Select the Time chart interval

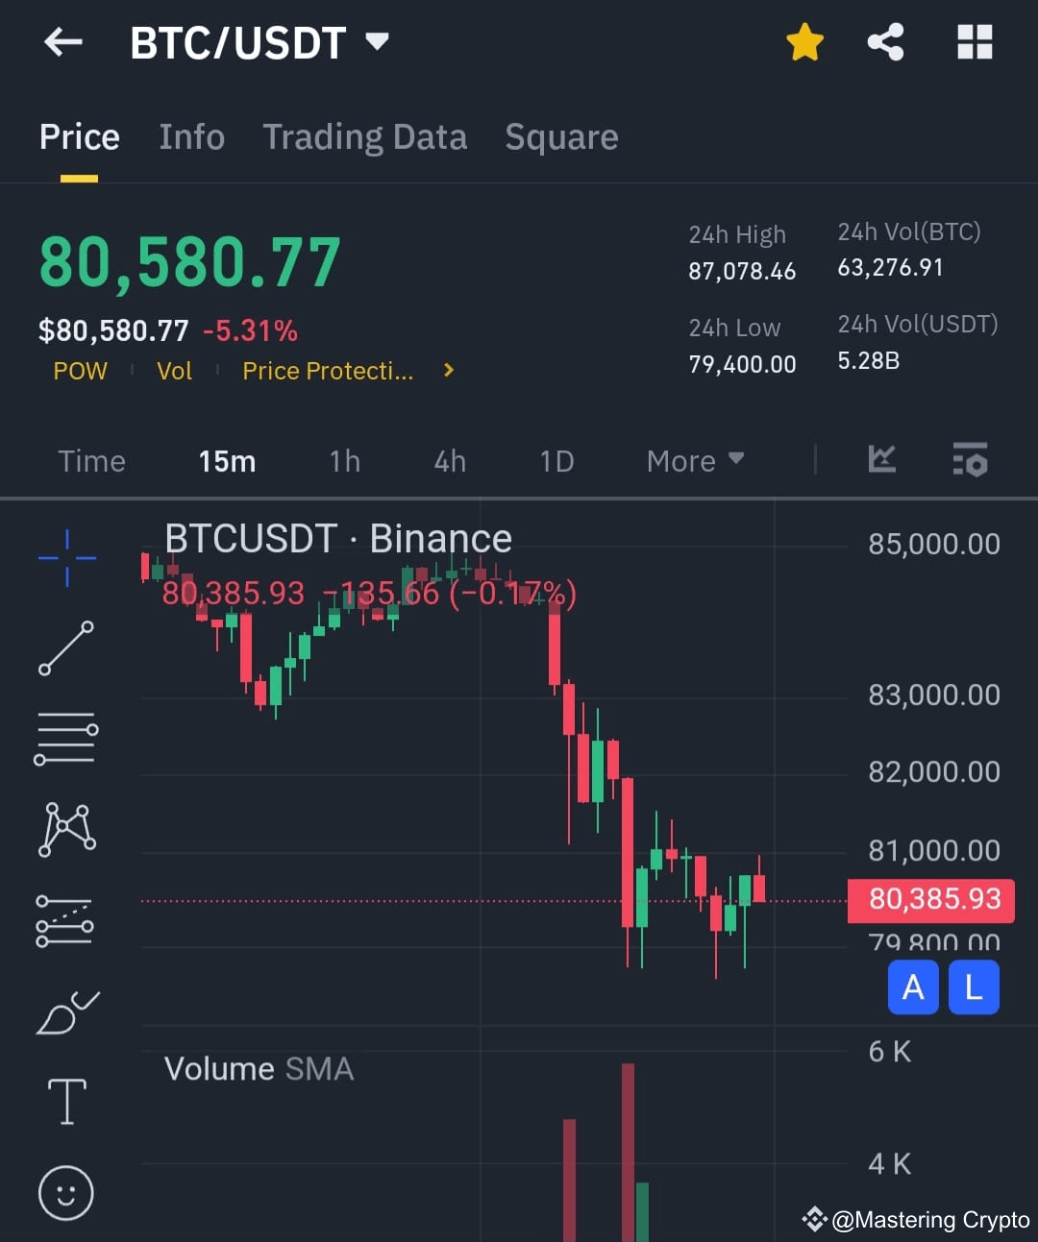click(91, 461)
